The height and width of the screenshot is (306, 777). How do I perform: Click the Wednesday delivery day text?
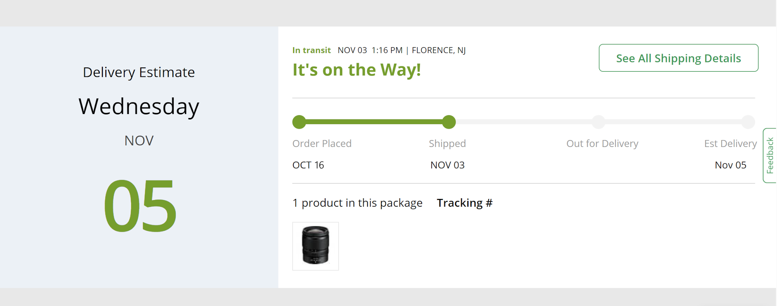139,106
